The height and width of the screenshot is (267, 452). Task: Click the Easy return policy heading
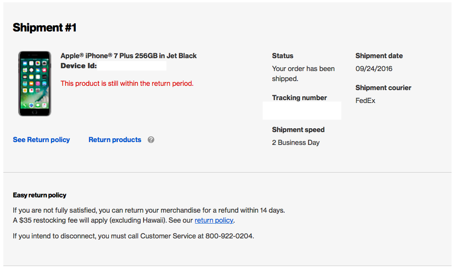point(40,195)
